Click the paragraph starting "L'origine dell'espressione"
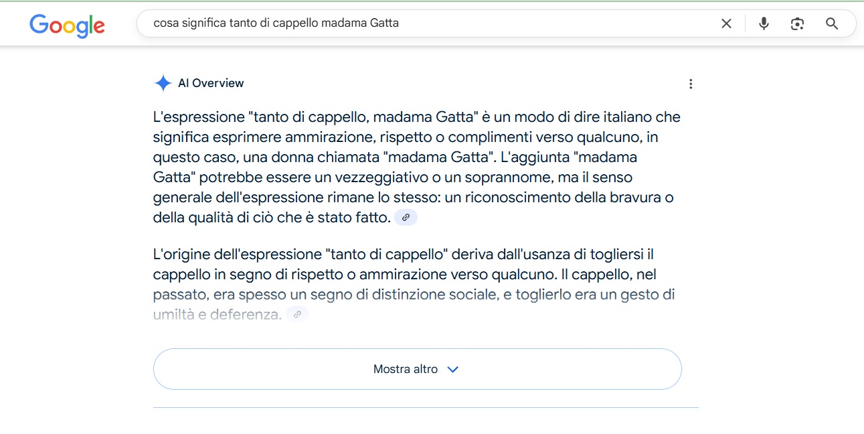864x434 pixels. tap(414, 285)
